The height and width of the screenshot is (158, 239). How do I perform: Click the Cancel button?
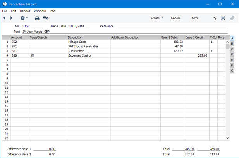click(x=175, y=18)
